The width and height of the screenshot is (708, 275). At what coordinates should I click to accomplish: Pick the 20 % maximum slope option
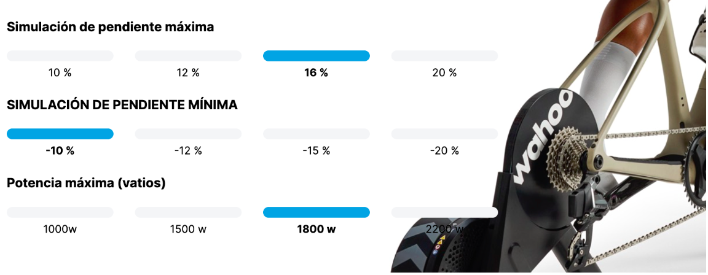444,56
